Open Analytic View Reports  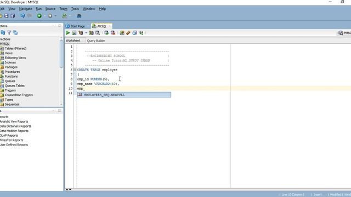14,121
